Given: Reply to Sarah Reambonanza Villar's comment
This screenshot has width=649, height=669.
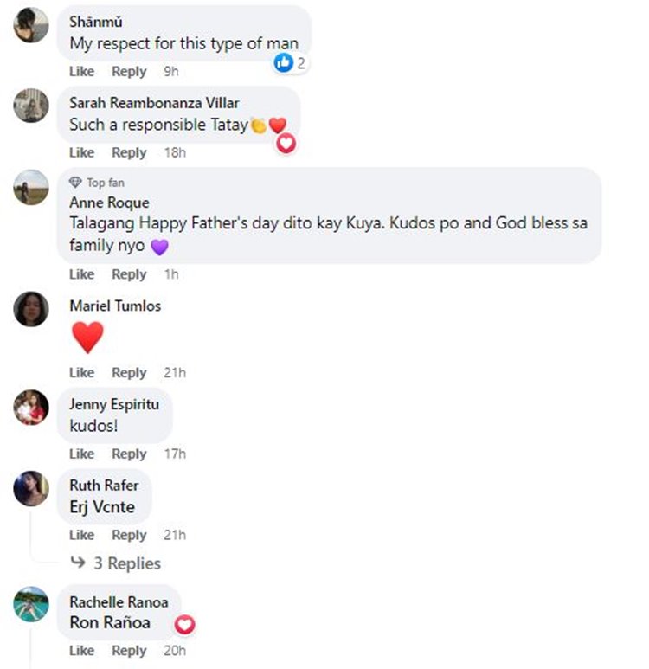Looking at the screenshot, I should tap(129, 152).
